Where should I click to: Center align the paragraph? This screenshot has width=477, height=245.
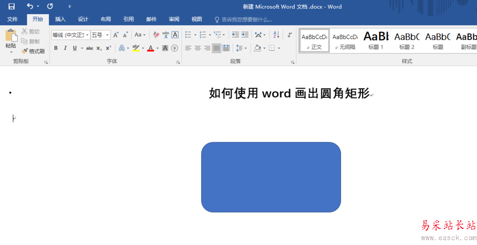point(198,48)
